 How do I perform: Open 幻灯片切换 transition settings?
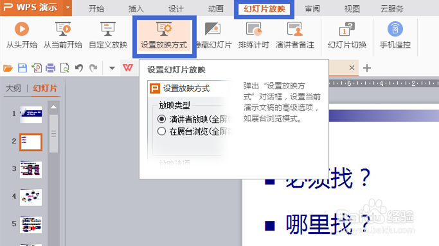347,35
